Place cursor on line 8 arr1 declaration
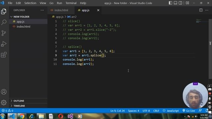Screen dimensions: 212x119 click(88, 51)
